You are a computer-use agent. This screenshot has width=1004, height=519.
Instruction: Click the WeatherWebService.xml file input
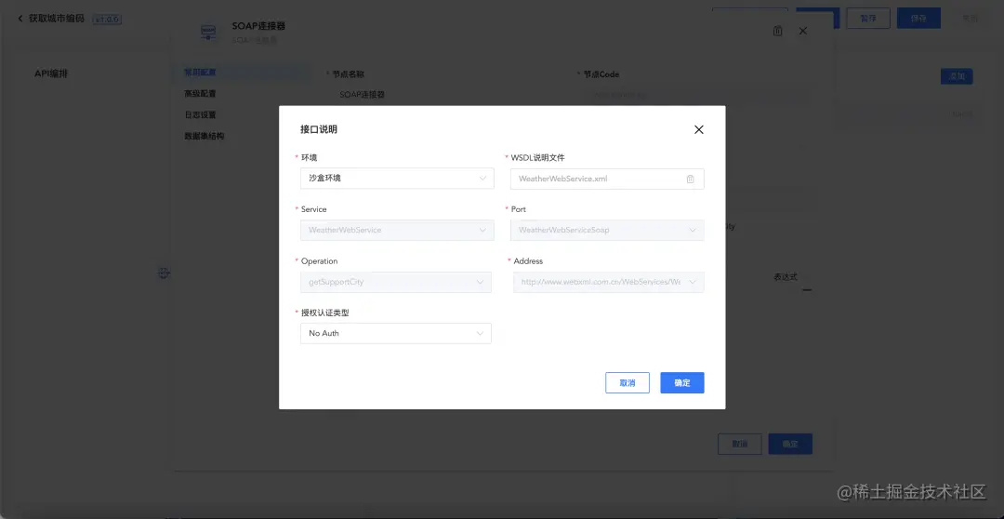point(607,179)
